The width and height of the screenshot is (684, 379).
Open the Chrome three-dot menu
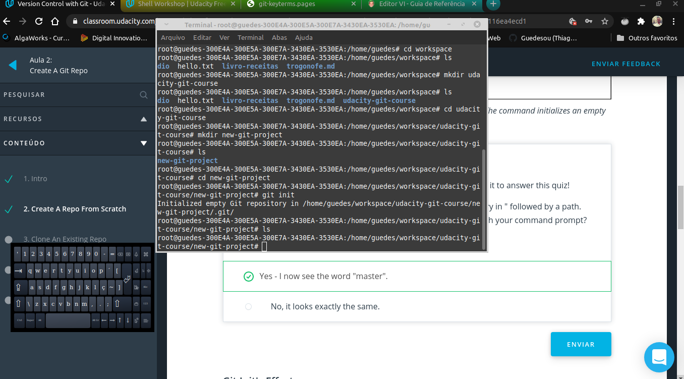click(674, 22)
